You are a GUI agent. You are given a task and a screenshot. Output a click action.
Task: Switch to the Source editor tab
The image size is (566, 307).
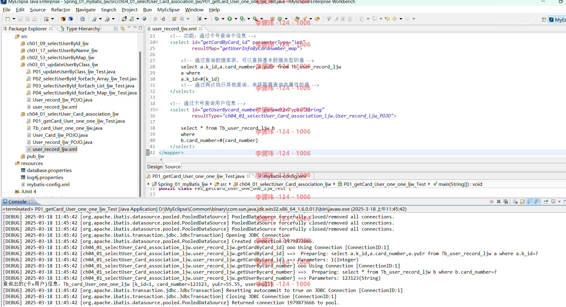point(173,167)
